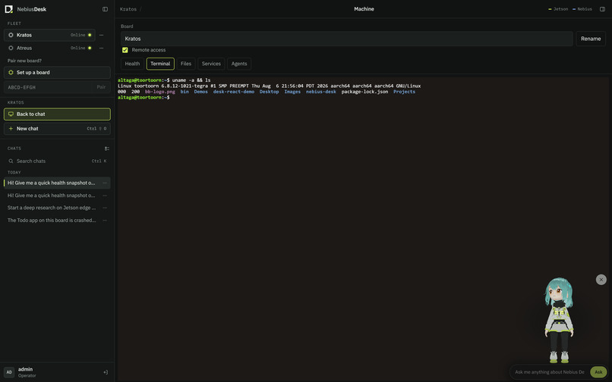Click the anime assistant avatar
Viewport: 612px width, 382px height.
[x=559, y=320]
